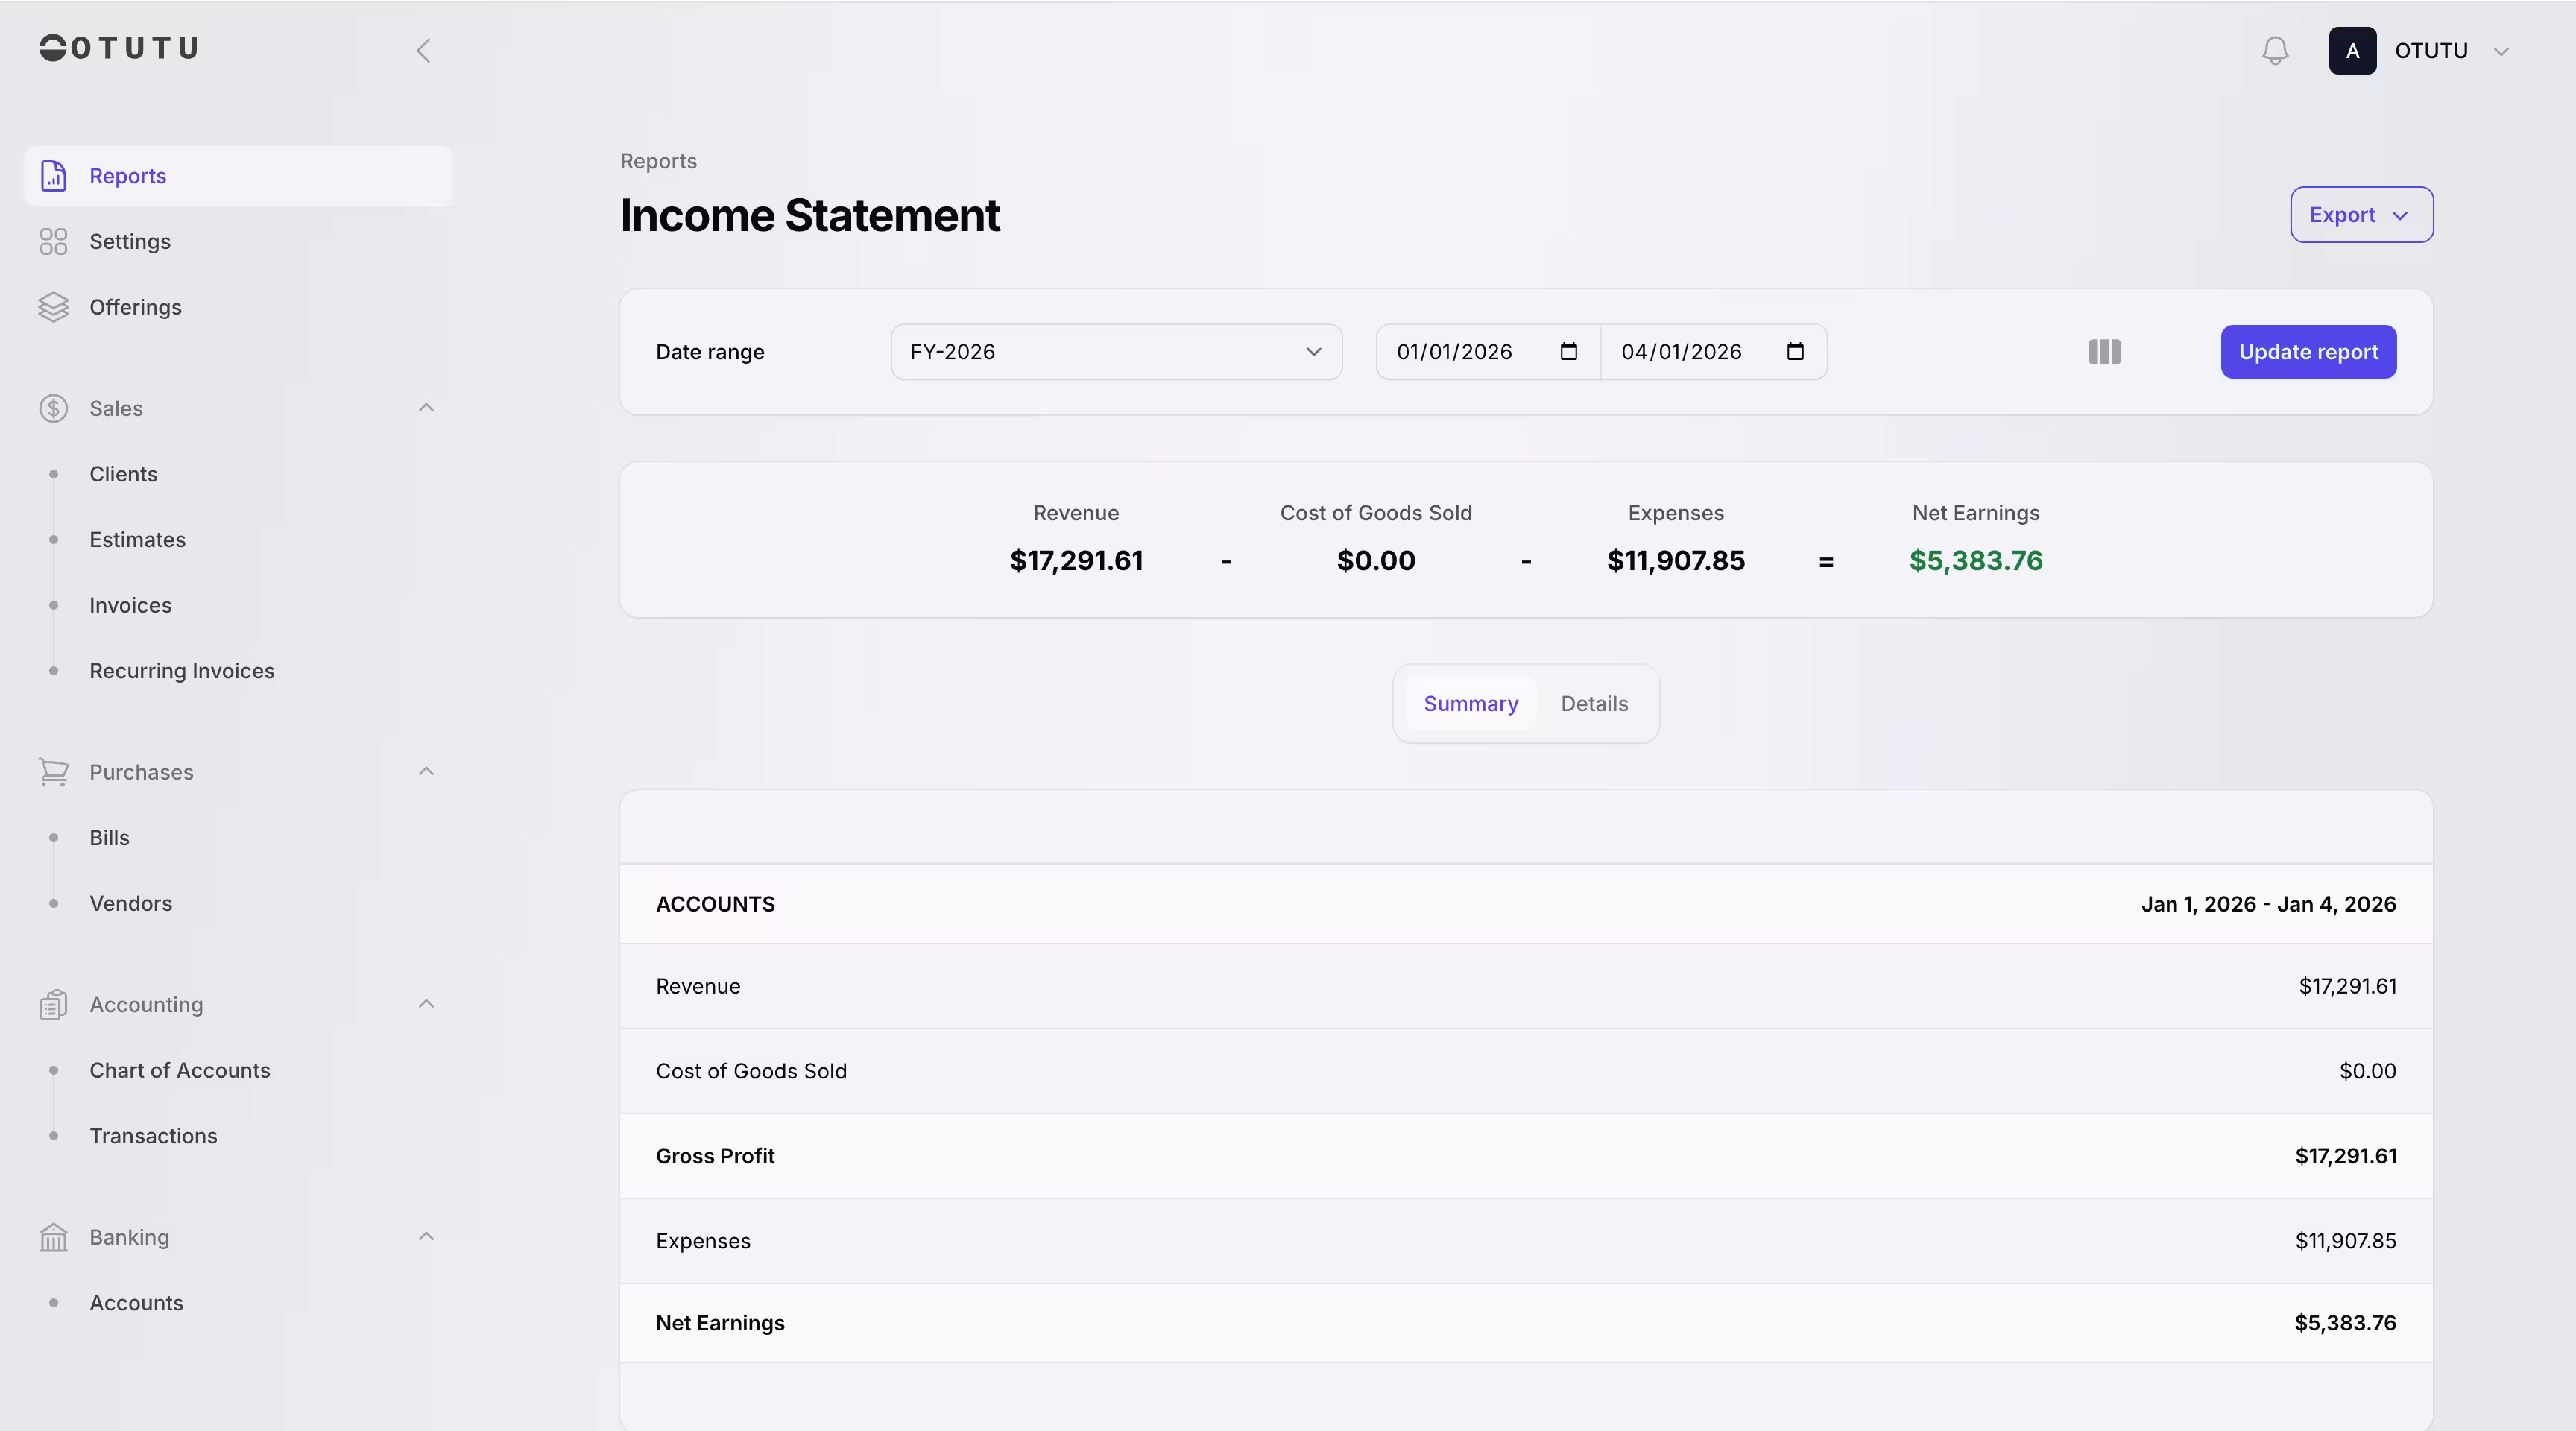Image resolution: width=2576 pixels, height=1431 pixels.
Task: Click the Settings grid icon
Action: (x=53, y=241)
